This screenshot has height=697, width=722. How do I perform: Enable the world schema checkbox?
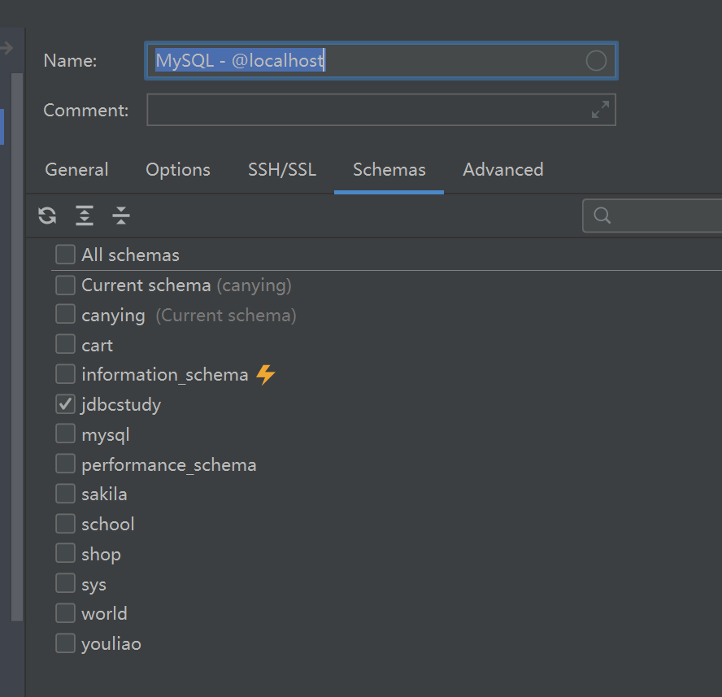pos(65,613)
